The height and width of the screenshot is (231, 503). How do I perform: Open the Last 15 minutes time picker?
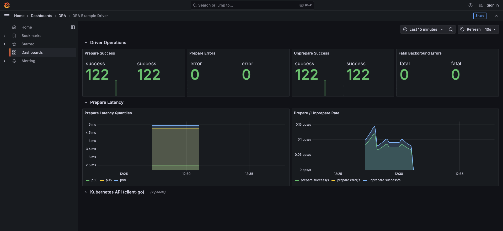click(423, 29)
